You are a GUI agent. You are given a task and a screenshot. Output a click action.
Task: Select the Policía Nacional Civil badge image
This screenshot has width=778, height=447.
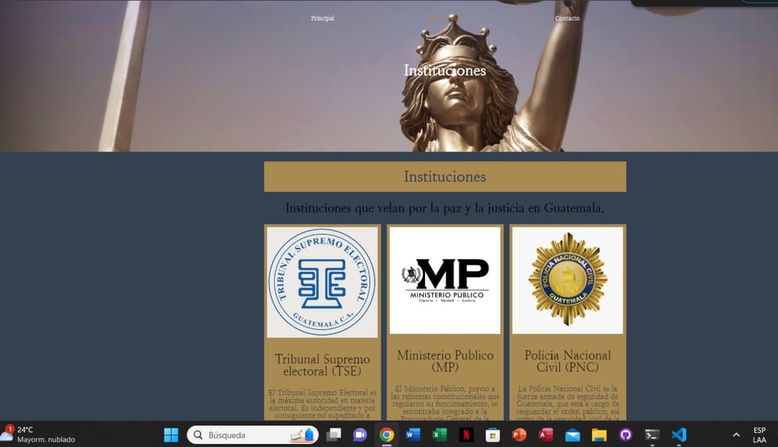click(568, 280)
